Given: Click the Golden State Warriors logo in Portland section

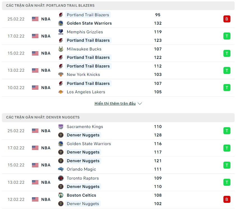Looking at the screenshot, I should (x=61, y=23).
